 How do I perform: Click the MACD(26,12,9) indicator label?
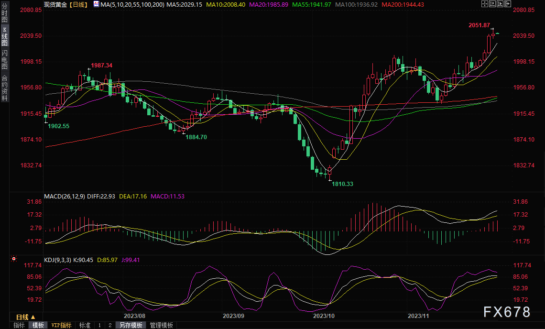65,197
